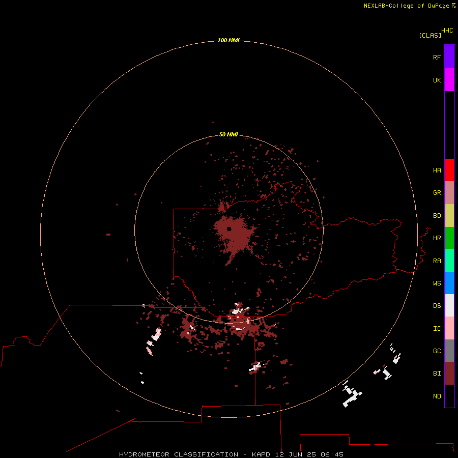Click the NEXLAB-College of DuPage text
Viewport: 458px width, 458px height.
pyautogui.click(x=406, y=6)
